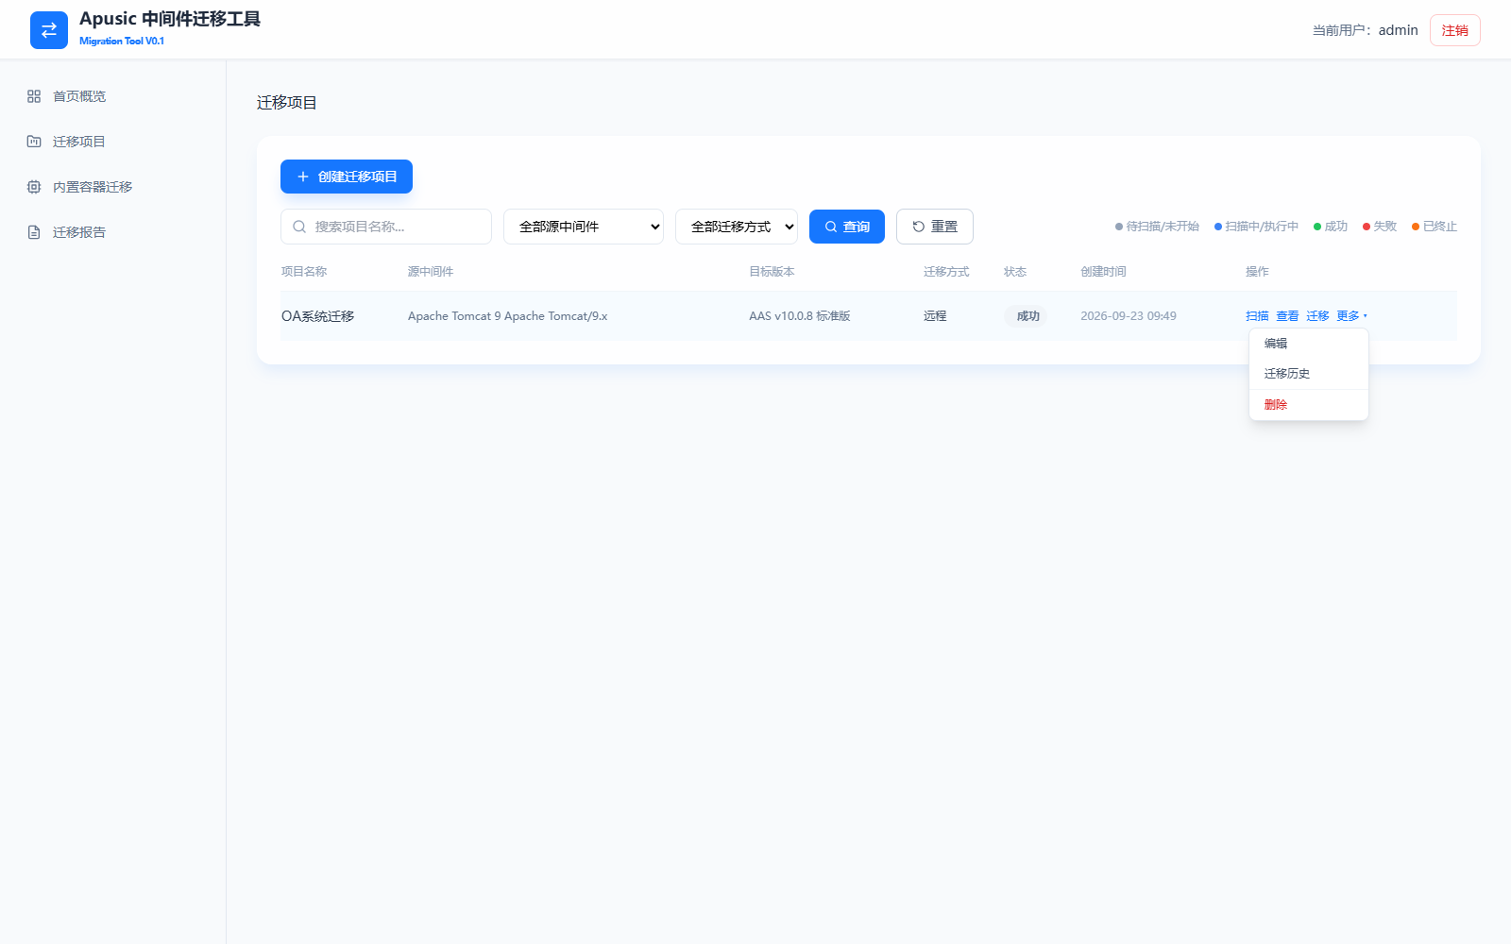Click the 查询 search button

[x=847, y=227]
